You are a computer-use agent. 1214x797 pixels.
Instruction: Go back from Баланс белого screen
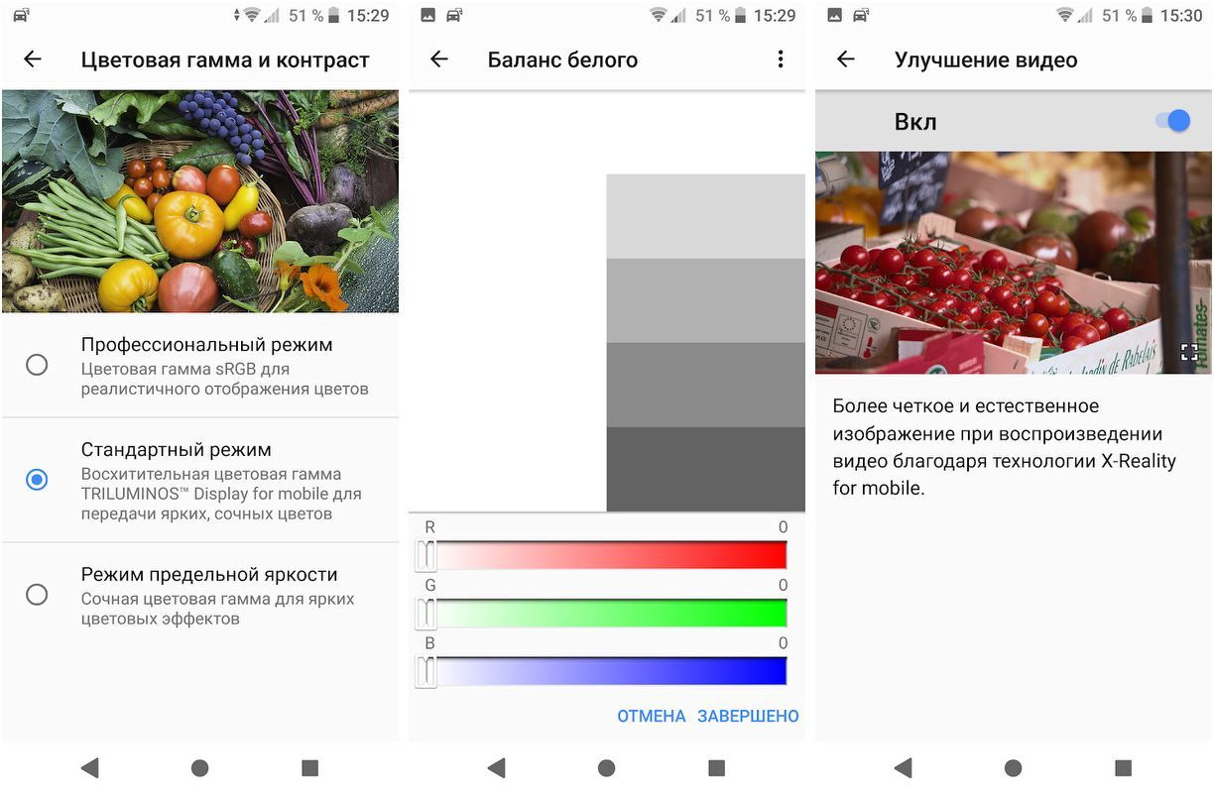click(x=439, y=59)
